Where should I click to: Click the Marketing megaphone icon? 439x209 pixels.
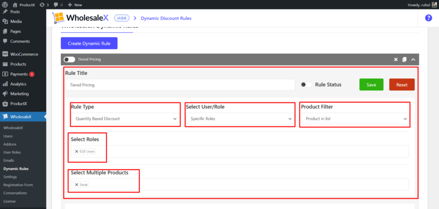[5, 94]
